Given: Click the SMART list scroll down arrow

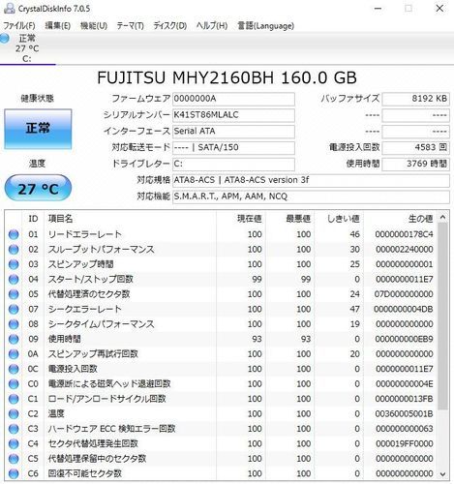Looking at the screenshot, I should [443, 474].
